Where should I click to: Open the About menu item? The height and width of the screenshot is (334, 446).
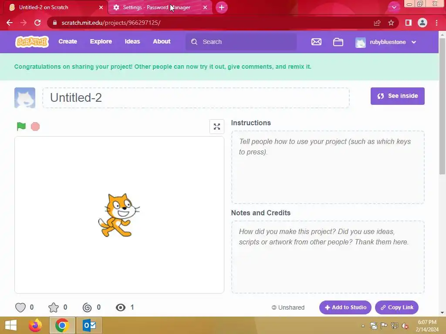tap(162, 41)
